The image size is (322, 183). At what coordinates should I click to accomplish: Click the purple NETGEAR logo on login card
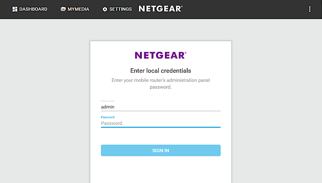(x=160, y=55)
